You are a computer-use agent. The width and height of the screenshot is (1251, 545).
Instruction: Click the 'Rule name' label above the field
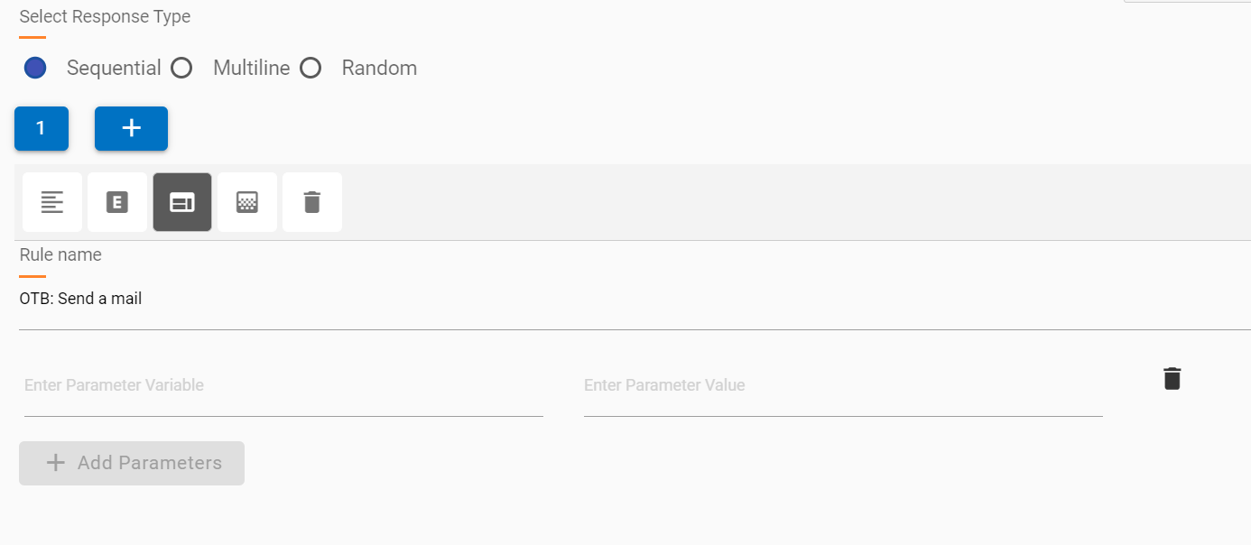click(x=60, y=254)
